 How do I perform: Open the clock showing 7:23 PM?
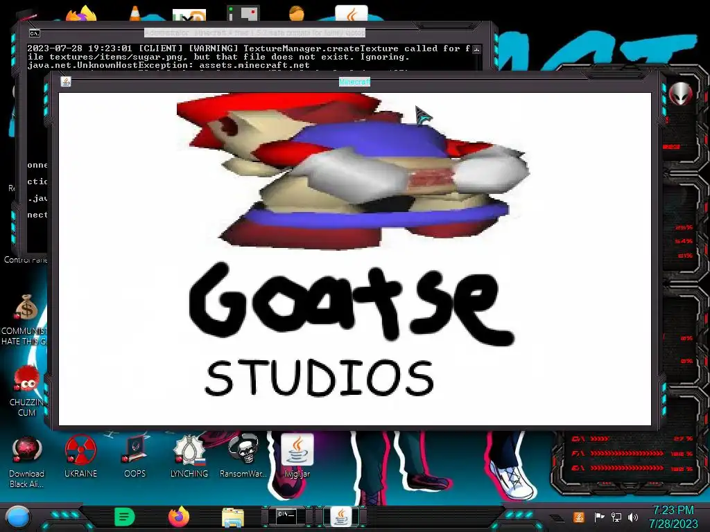(x=673, y=511)
